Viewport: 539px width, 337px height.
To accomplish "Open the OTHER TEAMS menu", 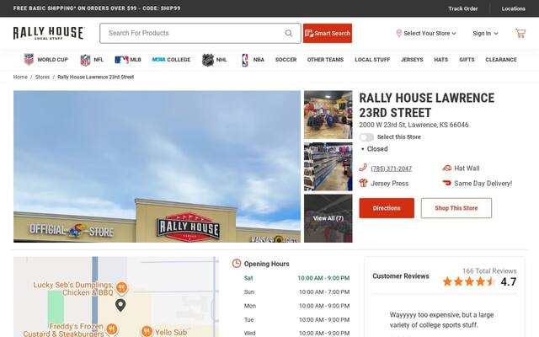I will 325,60.
